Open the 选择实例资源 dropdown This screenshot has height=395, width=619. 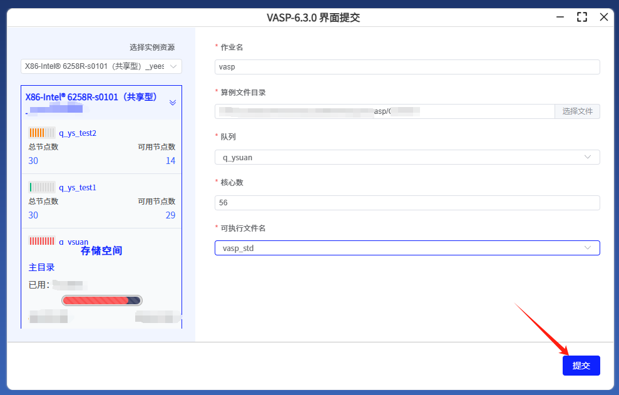click(x=101, y=66)
